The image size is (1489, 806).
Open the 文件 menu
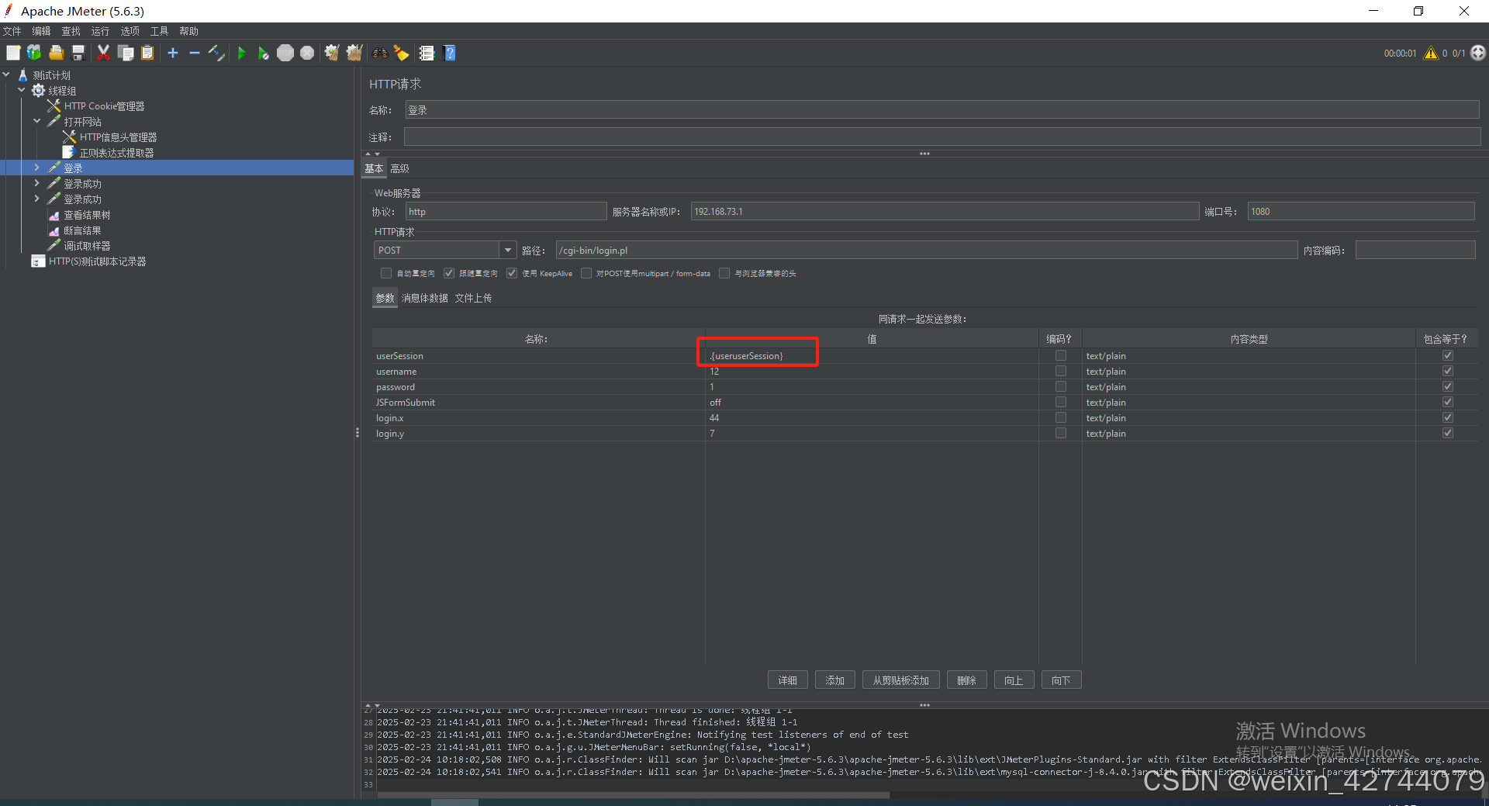[x=12, y=31]
